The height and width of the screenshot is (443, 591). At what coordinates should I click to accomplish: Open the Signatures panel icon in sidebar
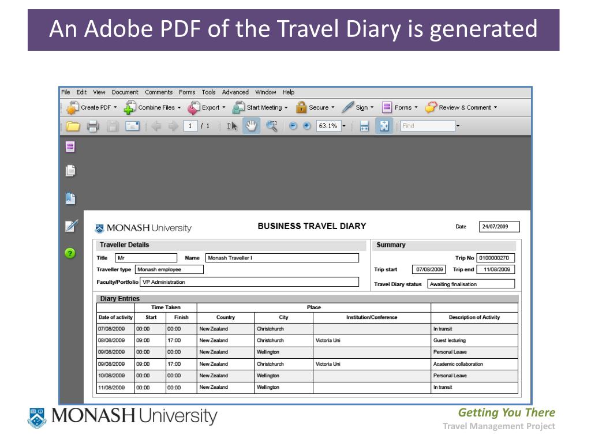(71, 226)
